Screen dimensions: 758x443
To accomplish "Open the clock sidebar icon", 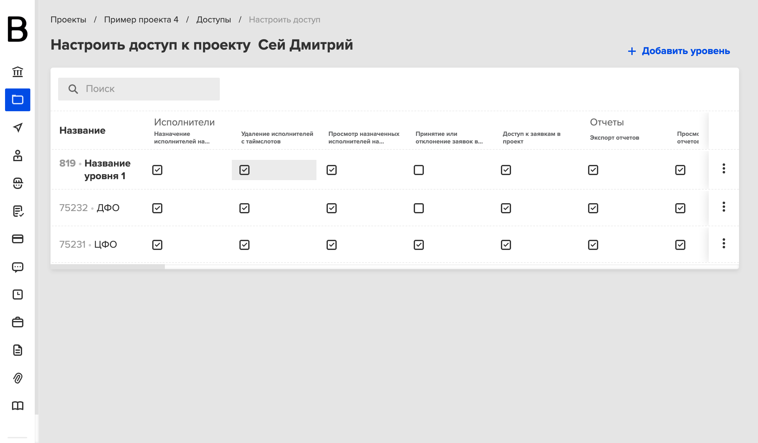I will tap(18, 294).
